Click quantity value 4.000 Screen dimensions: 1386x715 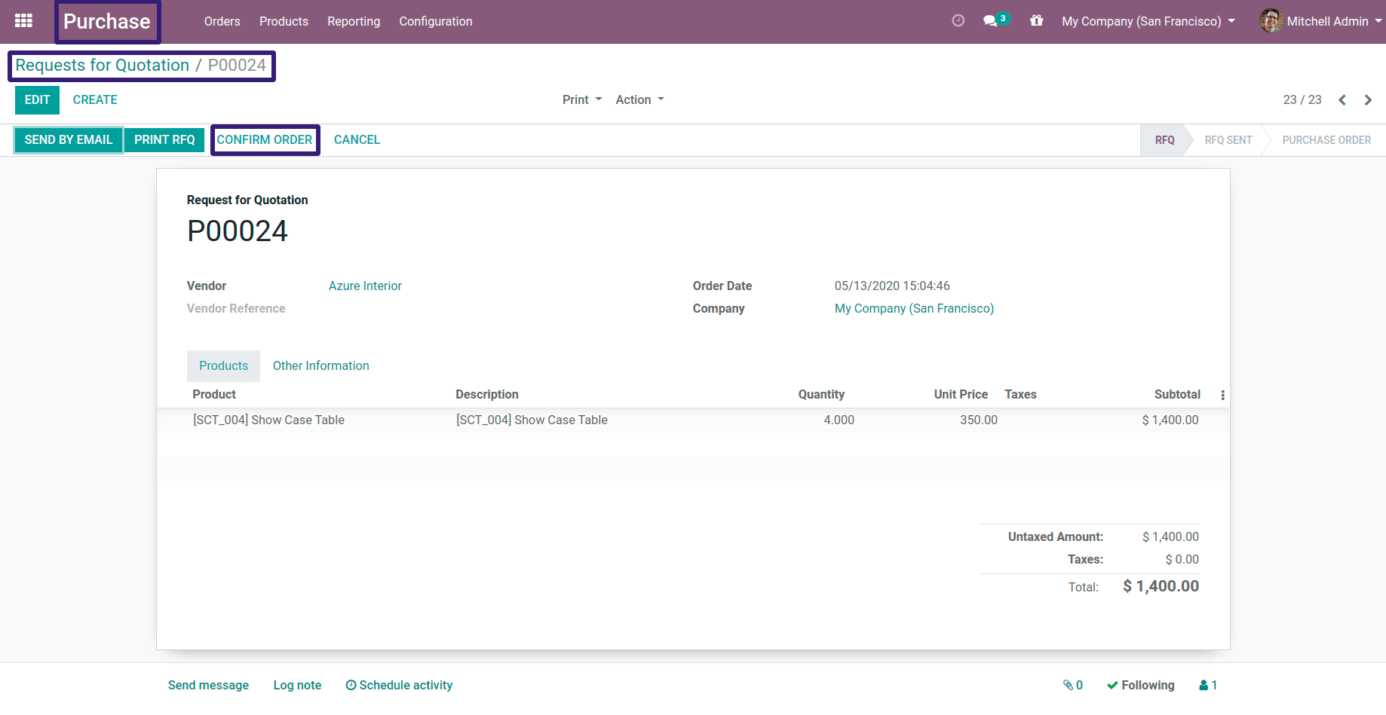click(839, 420)
